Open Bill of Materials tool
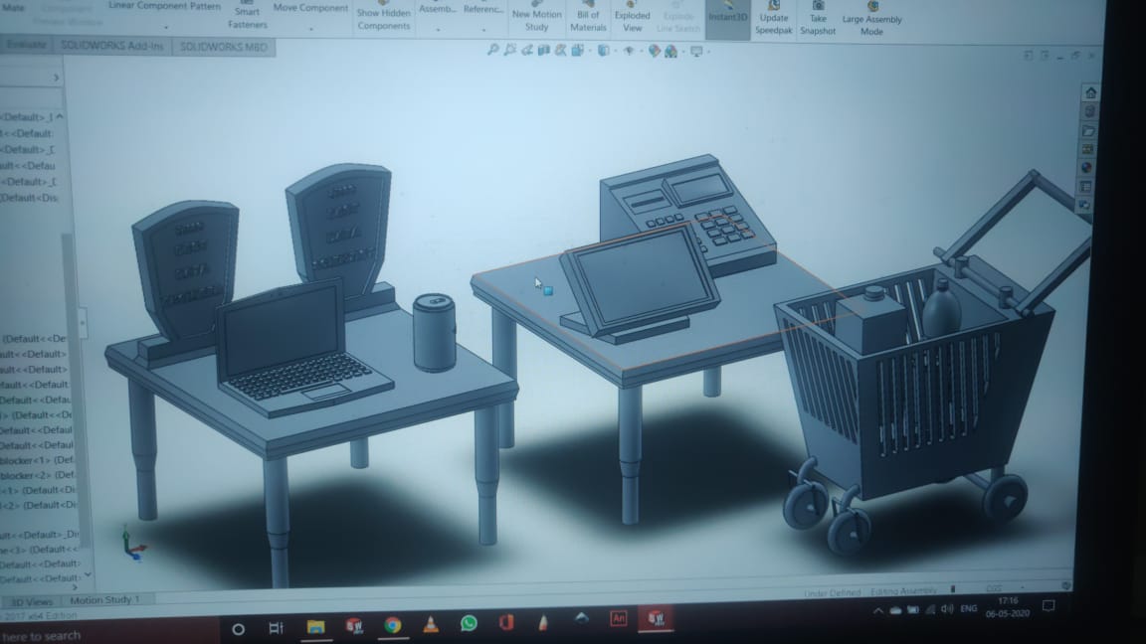 [x=588, y=17]
